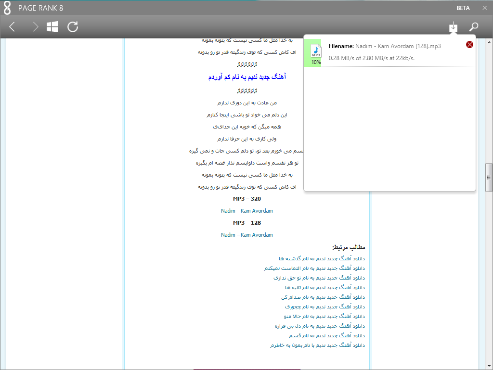Click the BETA label in title bar
This screenshot has width=493, height=370.
(463, 8)
